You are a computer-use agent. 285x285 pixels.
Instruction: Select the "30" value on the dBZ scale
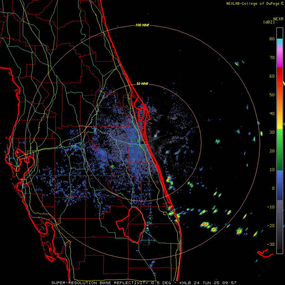pos(272,132)
